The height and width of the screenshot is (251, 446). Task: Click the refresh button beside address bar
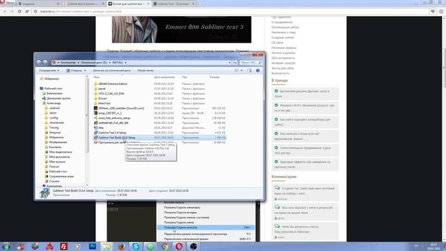click(x=235, y=62)
